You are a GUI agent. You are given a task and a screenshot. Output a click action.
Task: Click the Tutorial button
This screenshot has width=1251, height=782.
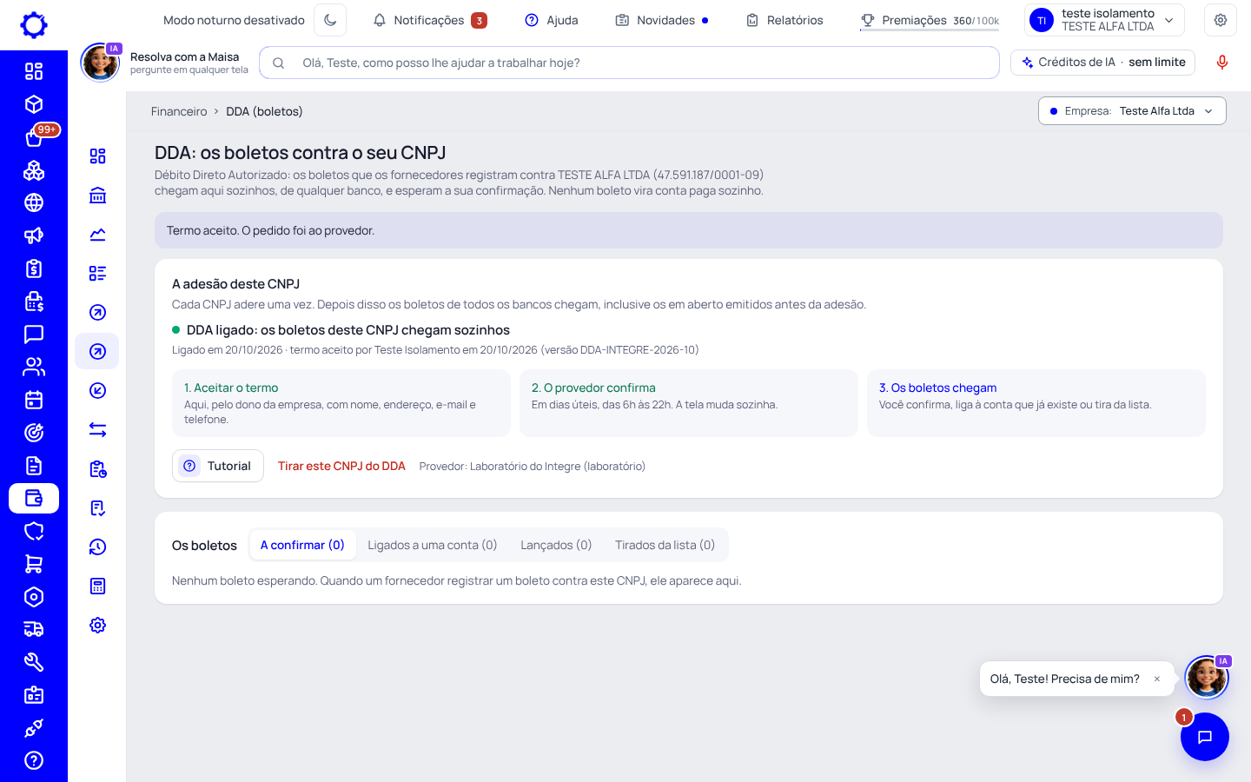pyautogui.click(x=218, y=466)
